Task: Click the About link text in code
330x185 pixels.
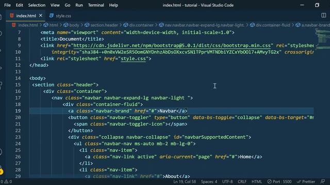Action: tap(172, 176)
